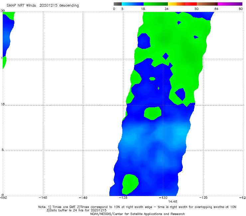Click longitude axis label '-135'

point(123,198)
